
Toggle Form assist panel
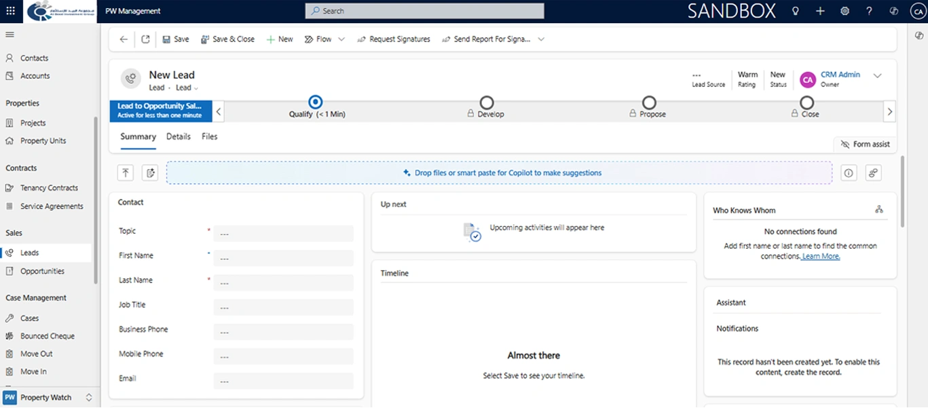(x=865, y=145)
